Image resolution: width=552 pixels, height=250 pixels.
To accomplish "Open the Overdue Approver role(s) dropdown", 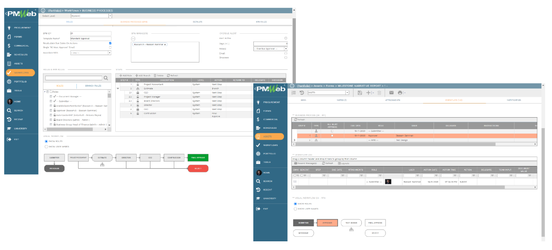I will [x=285, y=48].
